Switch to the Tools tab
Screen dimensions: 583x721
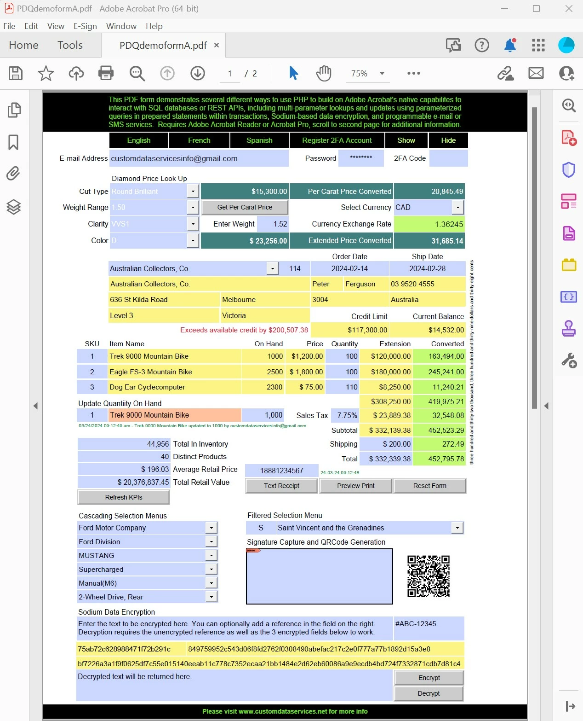pos(70,45)
